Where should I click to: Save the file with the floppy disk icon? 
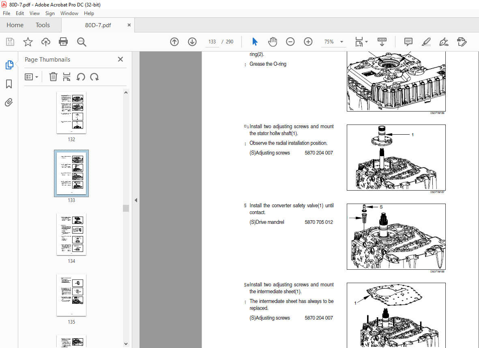click(x=10, y=42)
